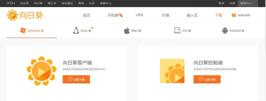
Task: Switch to the Mac 版 tab
Action: (x=132, y=31)
